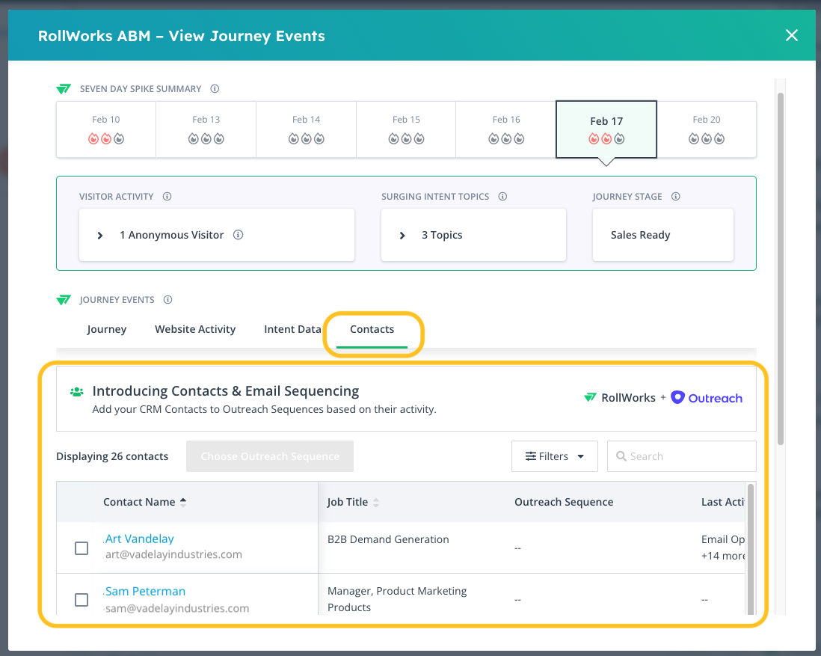Viewport: 821px width, 656px height.
Task: Click the B2B Demand Generation job title
Action: [x=388, y=539]
